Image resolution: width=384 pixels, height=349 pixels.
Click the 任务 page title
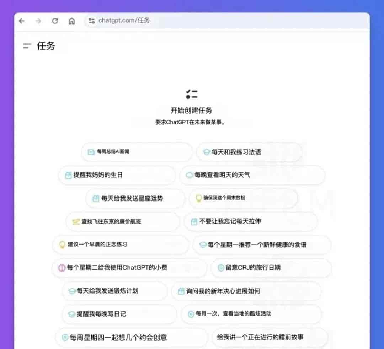(x=46, y=46)
